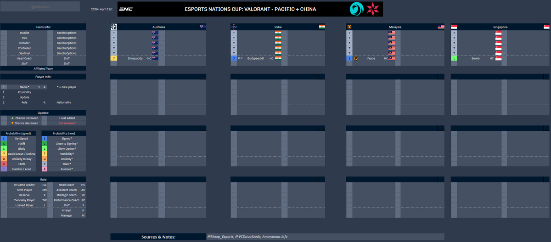Click the grey T swatch for Trials*
The height and width of the screenshot is (242, 551).
pos(45,164)
